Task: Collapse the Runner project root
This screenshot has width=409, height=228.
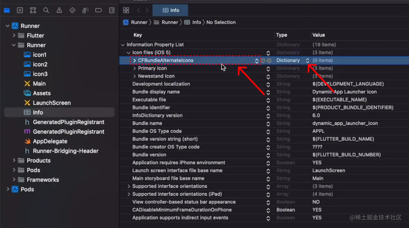Action: pos(7,26)
